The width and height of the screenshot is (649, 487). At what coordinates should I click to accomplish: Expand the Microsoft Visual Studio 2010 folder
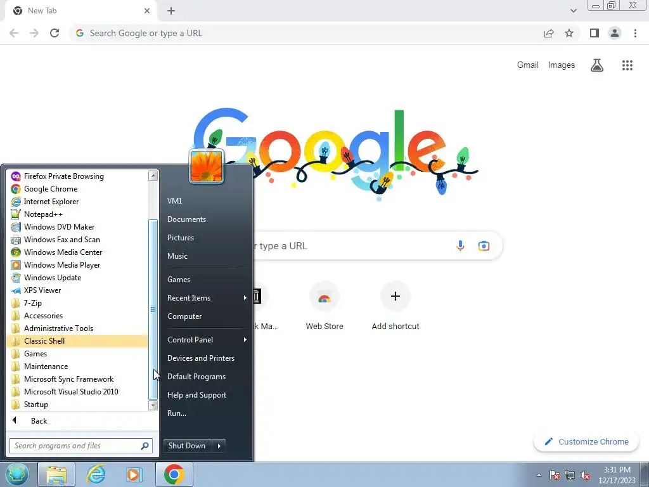tap(77, 392)
